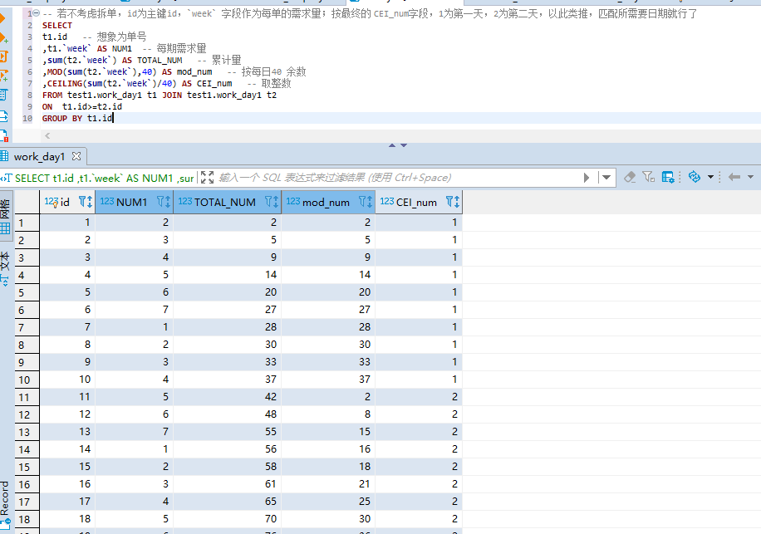The height and width of the screenshot is (534, 761).
Task: Collapse the comment fold marker on line 1
Action: (36, 13)
